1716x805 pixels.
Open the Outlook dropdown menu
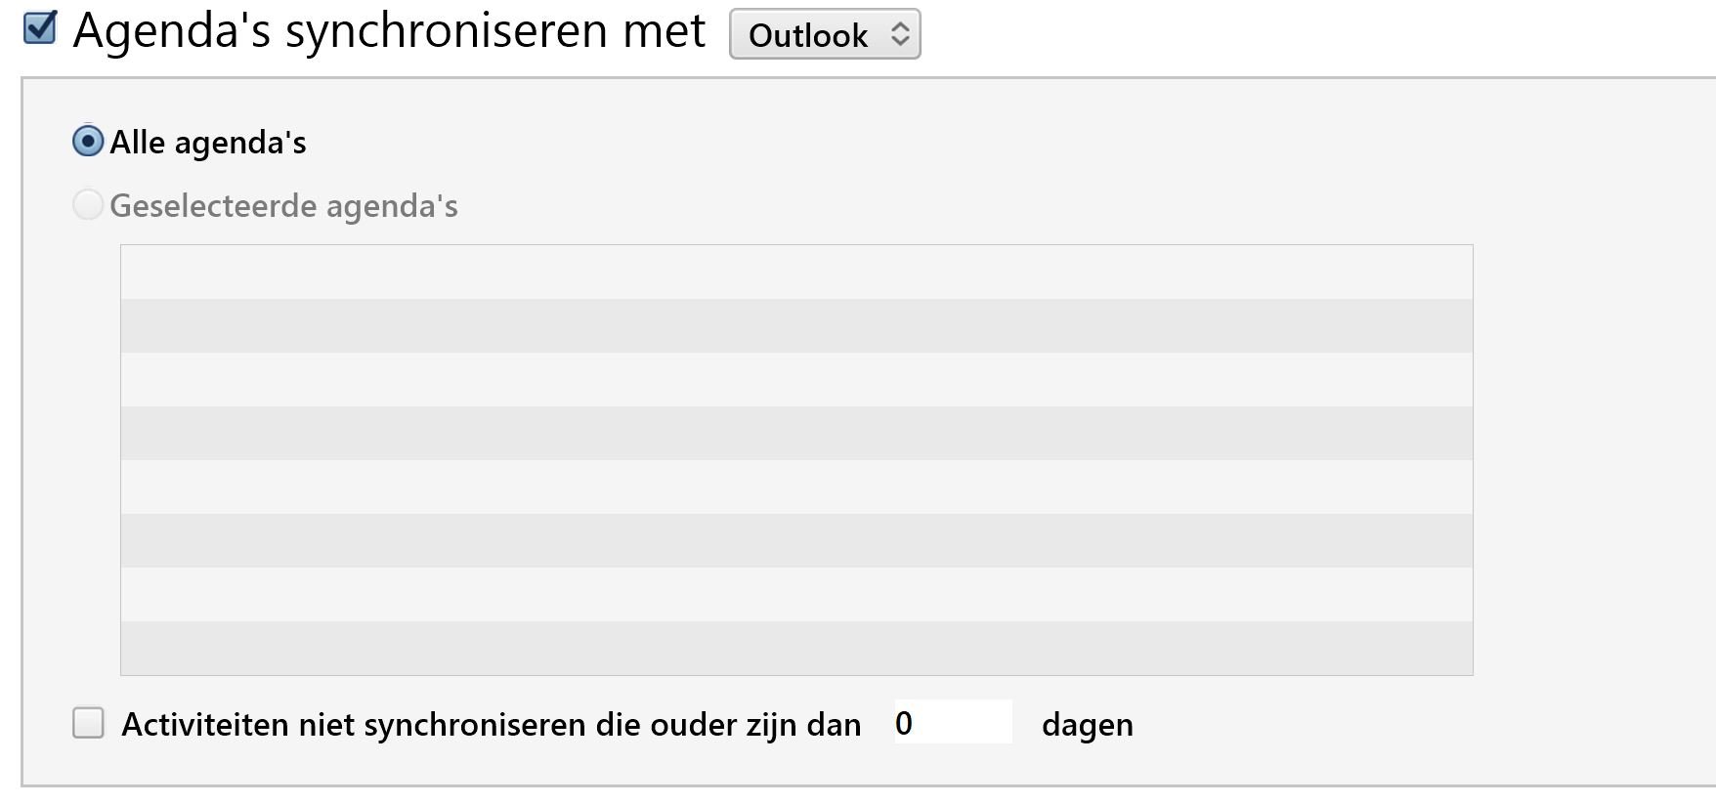(824, 35)
